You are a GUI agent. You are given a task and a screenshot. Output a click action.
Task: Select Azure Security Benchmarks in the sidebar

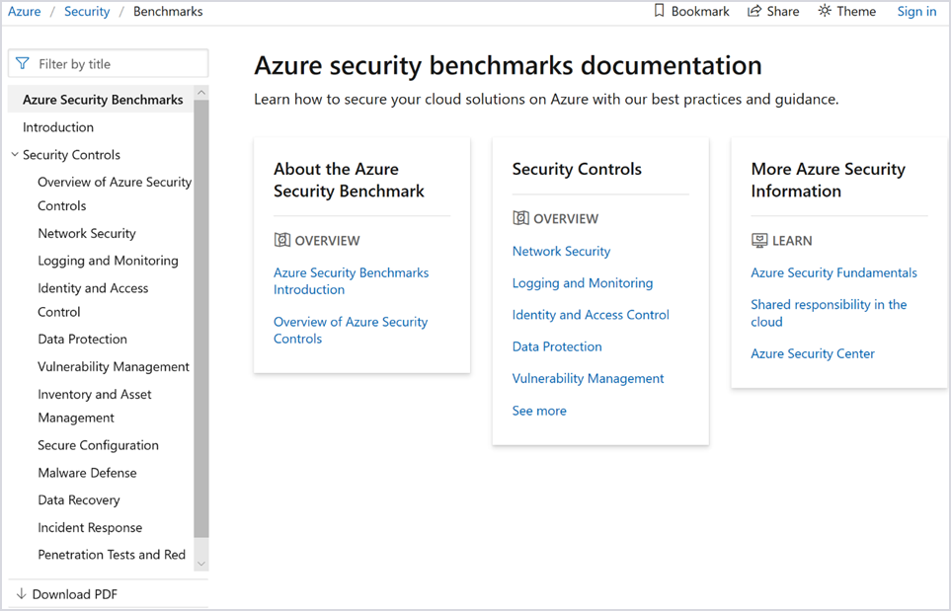pos(102,99)
